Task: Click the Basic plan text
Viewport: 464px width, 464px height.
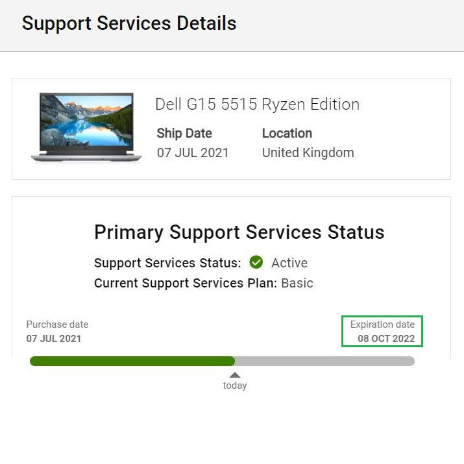Action: [x=297, y=283]
